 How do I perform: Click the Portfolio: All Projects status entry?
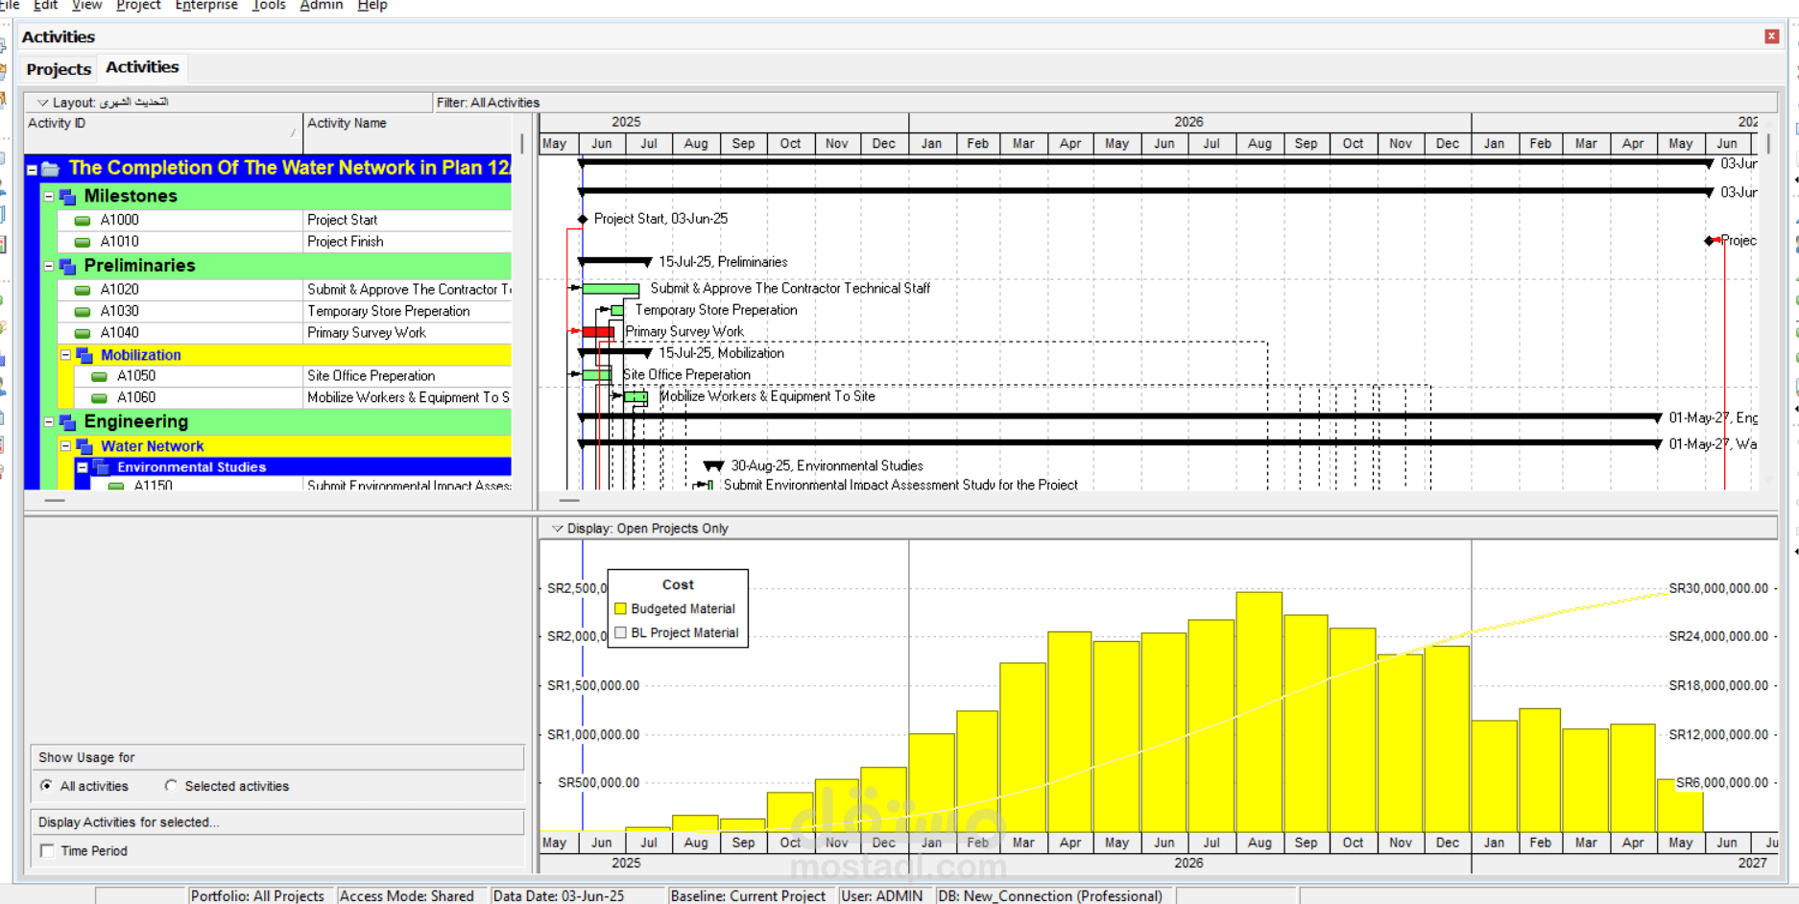(257, 895)
